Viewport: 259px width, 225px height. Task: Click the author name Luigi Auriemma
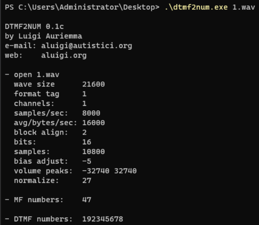tap(50, 36)
